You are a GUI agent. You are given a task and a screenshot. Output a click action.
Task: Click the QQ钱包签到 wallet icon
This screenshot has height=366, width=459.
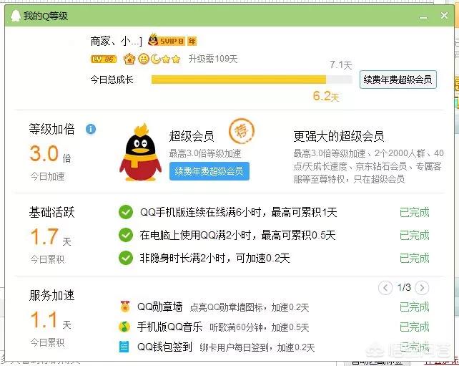pos(124,347)
